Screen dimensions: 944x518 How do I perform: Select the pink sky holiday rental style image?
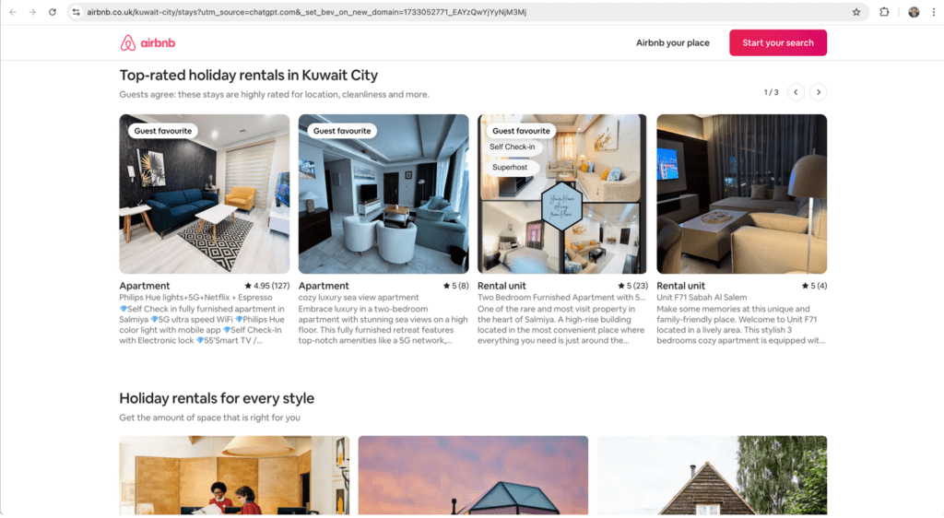pyautogui.click(x=473, y=476)
